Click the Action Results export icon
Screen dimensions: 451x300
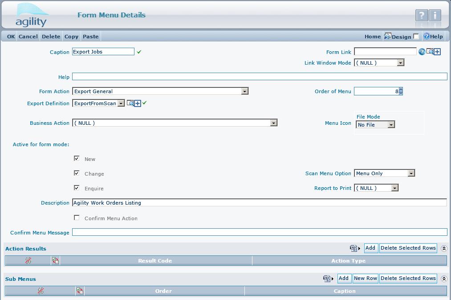click(x=353, y=248)
